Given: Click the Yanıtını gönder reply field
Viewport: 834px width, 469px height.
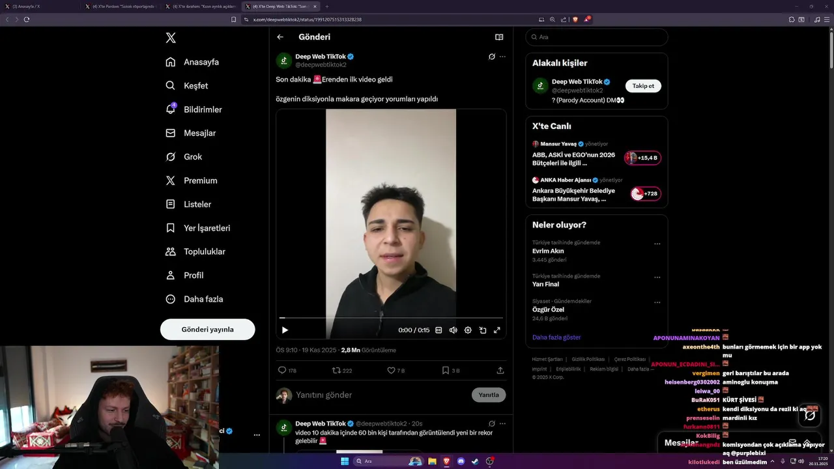Looking at the screenshot, I should click(x=381, y=395).
